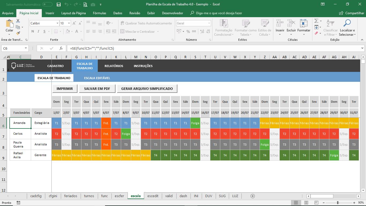Click ESCALA EDITÁVEL sub-tab
This screenshot has height=206, width=366.
(x=97, y=78)
